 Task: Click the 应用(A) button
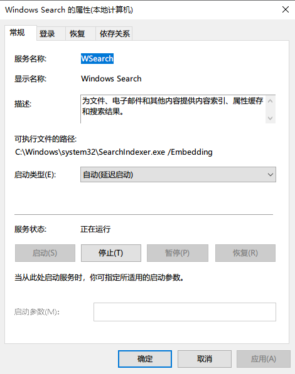[264, 359]
